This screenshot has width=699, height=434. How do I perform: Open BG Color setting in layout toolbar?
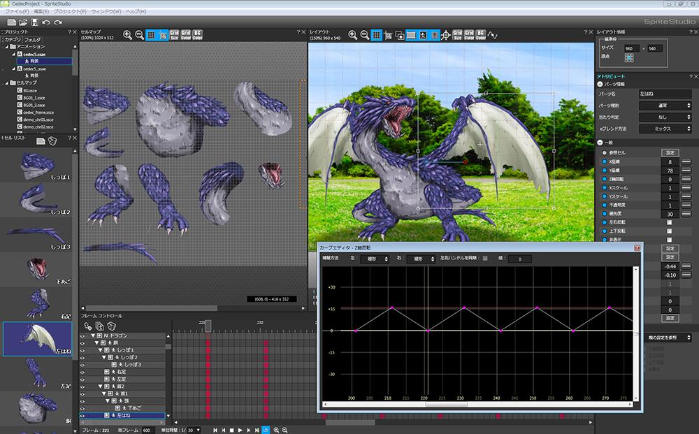[x=481, y=35]
